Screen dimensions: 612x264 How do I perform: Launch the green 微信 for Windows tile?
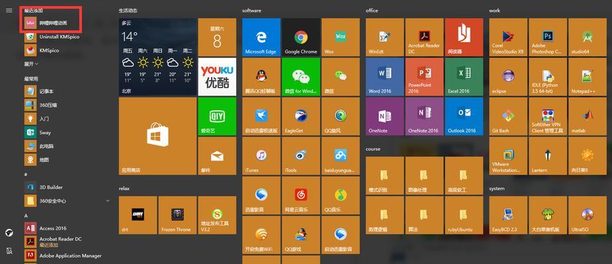(x=301, y=77)
